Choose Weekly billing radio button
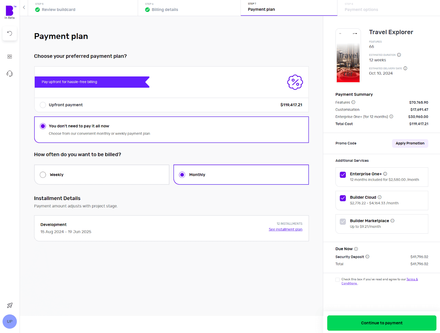The height and width of the screenshot is (333, 440). tap(43, 175)
